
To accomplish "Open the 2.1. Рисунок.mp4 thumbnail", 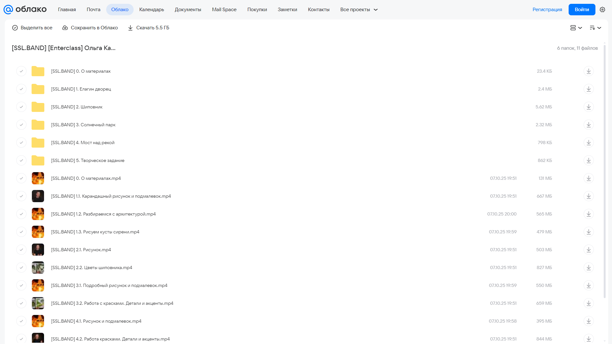I will coord(38,250).
